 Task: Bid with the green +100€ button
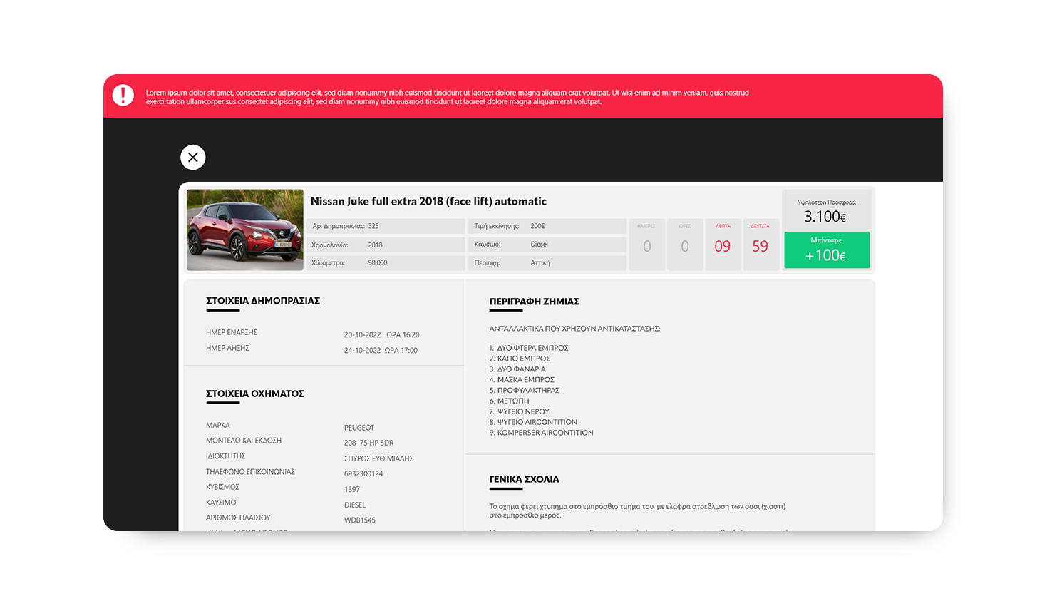pos(827,250)
